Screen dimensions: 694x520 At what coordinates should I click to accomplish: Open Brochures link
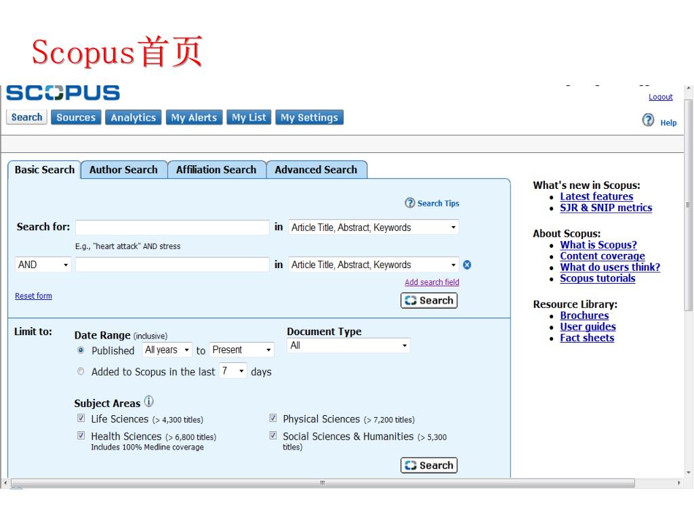coord(584,316)
